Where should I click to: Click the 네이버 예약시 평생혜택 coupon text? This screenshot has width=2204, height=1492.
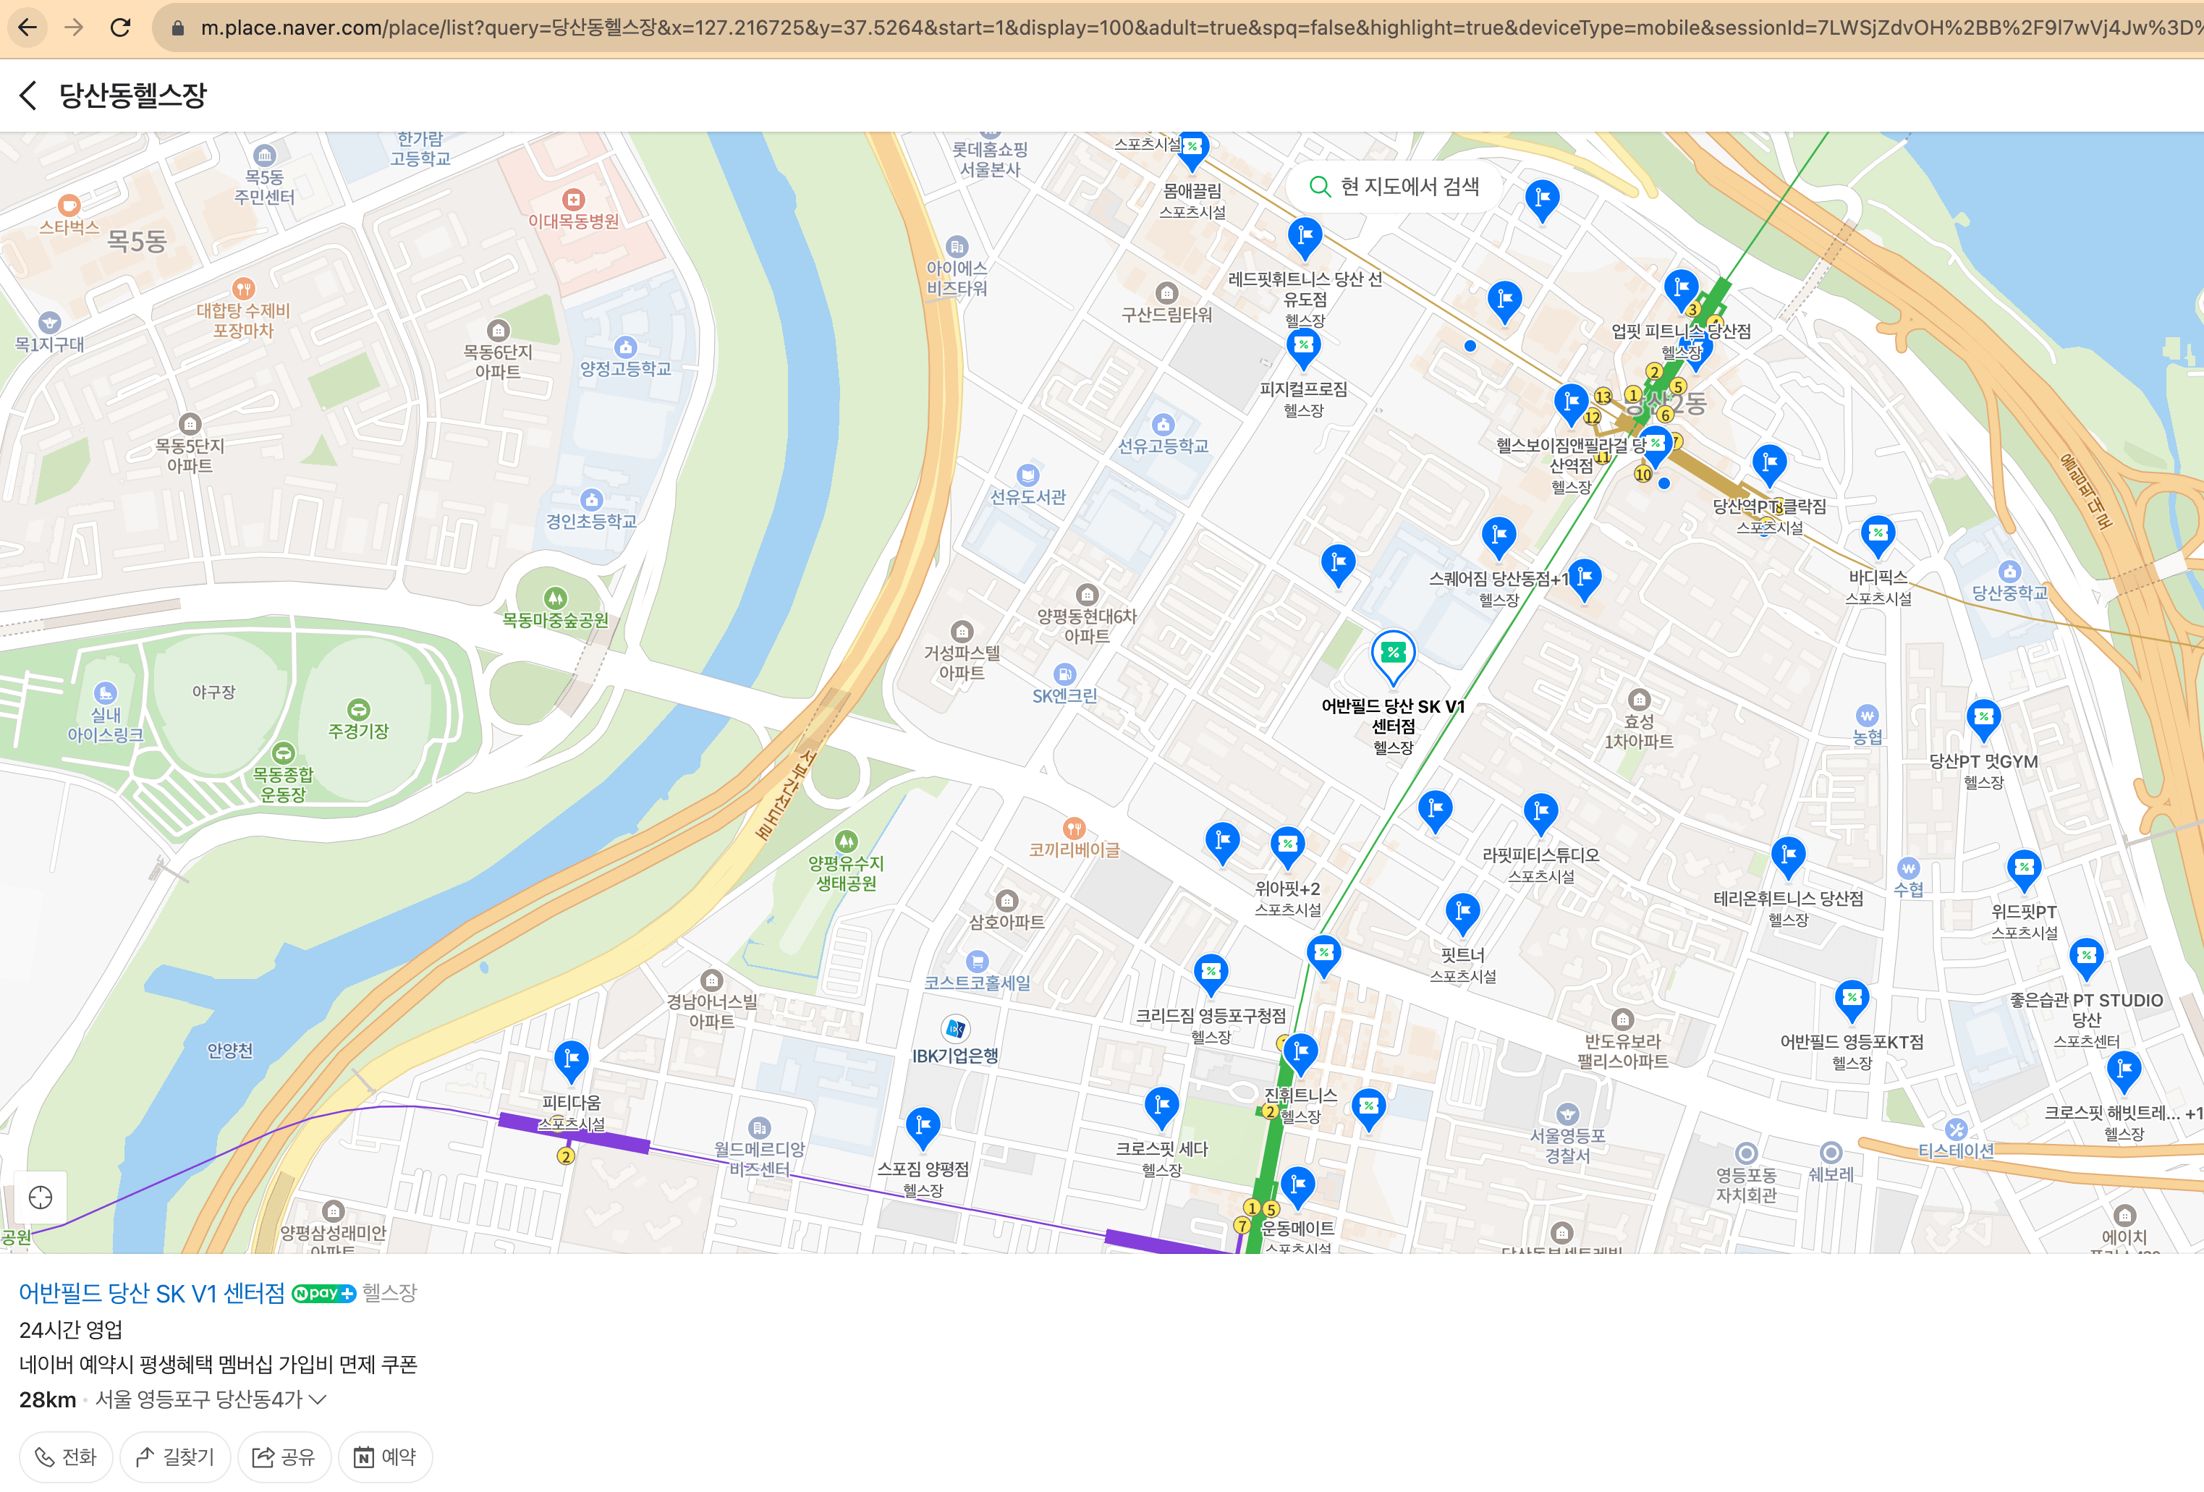218,1364
